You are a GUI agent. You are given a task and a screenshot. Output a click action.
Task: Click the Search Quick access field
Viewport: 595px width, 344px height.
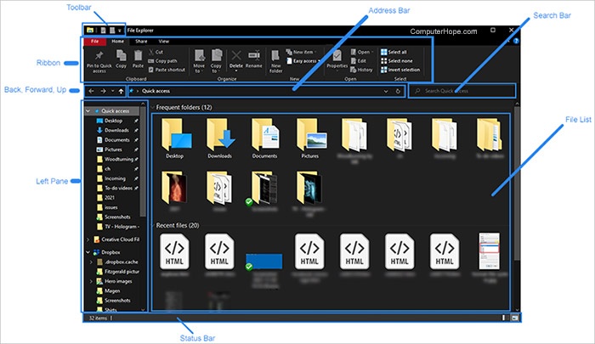[x=462, y=91]
